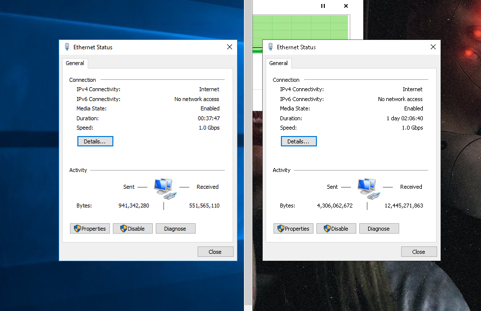The width and height of the screenshot is (481, 311).
Task: Run Diagnose in right Ethernet Status window
Action: [x=379, y=229]
